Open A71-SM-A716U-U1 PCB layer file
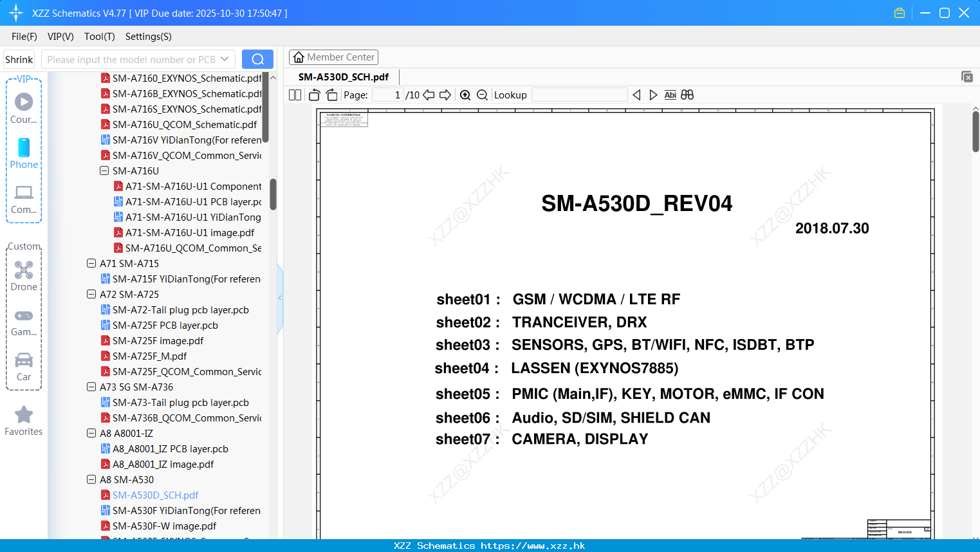Image resolution: width=980 pixels, height=552 pixels. click(x=187, y=201)
